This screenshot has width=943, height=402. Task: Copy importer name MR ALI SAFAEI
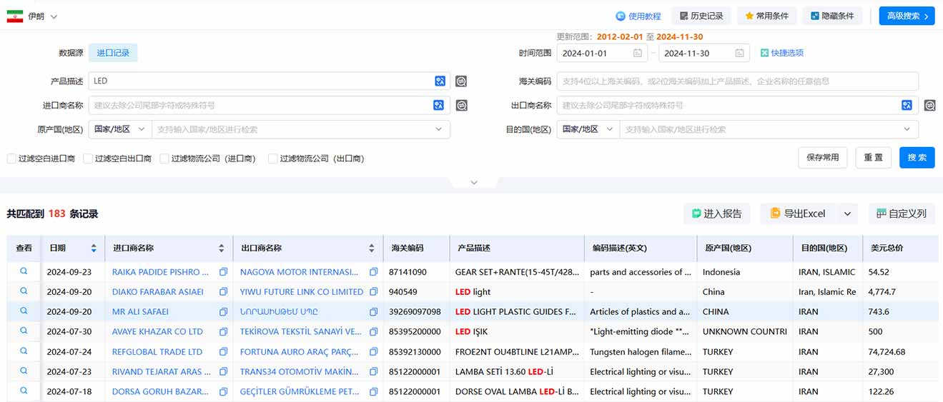223,312
